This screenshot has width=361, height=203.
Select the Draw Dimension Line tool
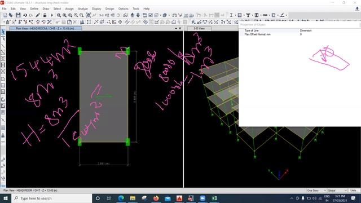(3, 142)
